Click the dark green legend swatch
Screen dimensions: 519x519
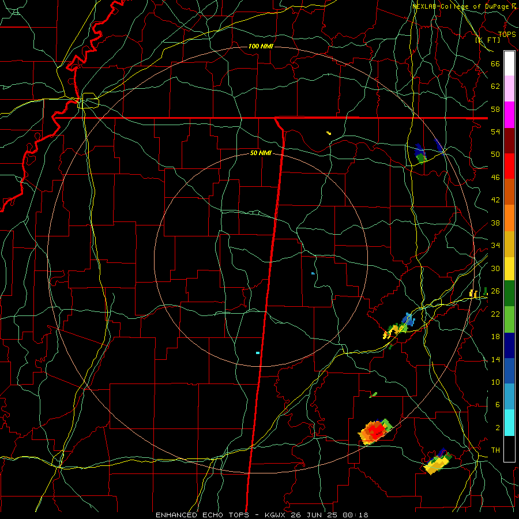(x=509, y=294)
